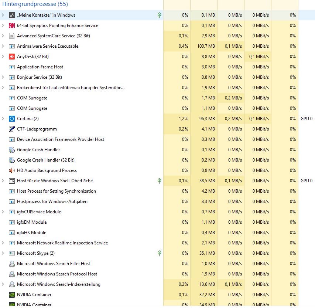Expand the AnyDesk (32 Bit) process
This screenshot has width=315, height=308.
point(3,57)
